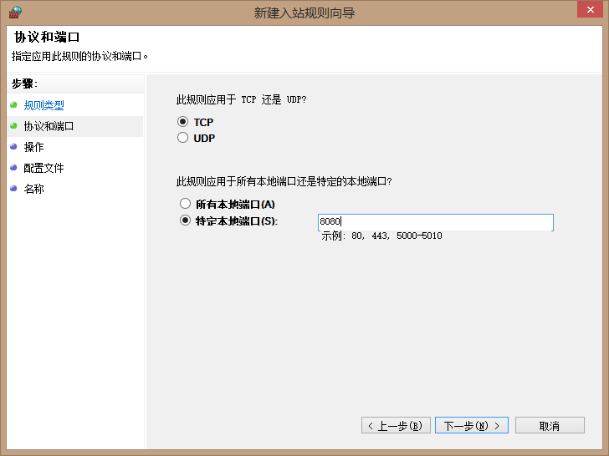The width and height of the screenshot is (609, 456).
Task: Select the TCP radio button
Action: coord(182,122)
